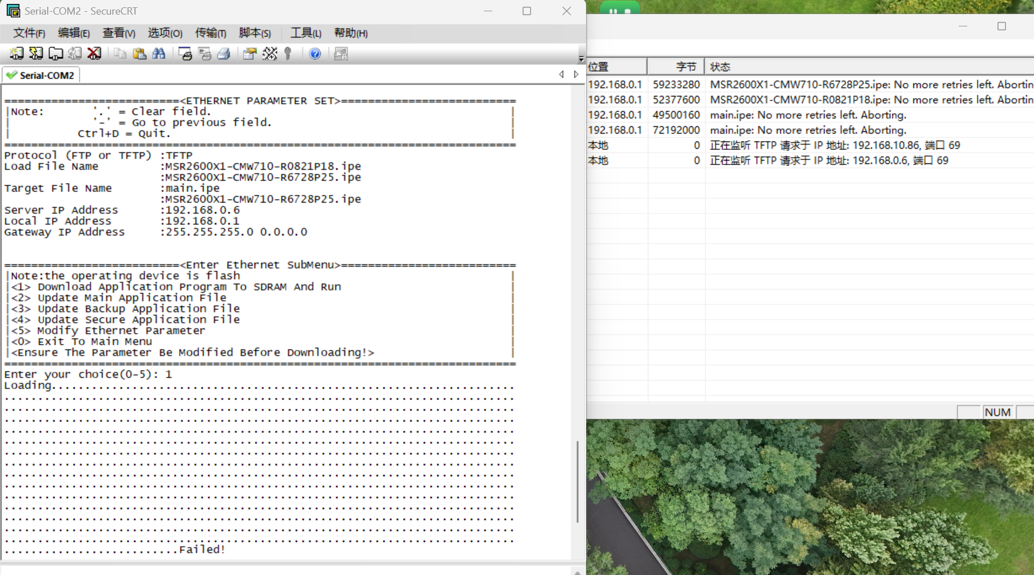The height and width of the screenshot is (575, 1034).
Task: Sort by the 位置 column header
Action: pyautogui.click(x=617, y=67)
